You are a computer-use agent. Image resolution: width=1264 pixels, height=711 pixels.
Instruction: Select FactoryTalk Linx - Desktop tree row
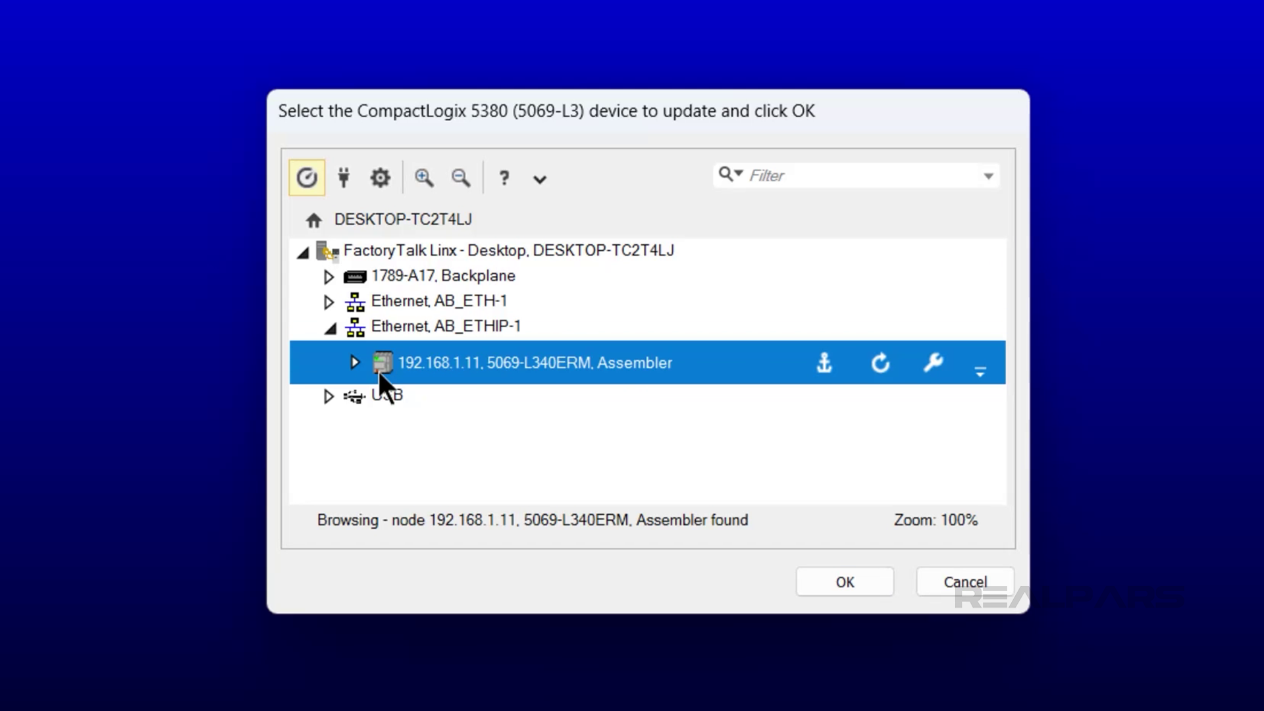pyautogui.click(x=508, y=251)
